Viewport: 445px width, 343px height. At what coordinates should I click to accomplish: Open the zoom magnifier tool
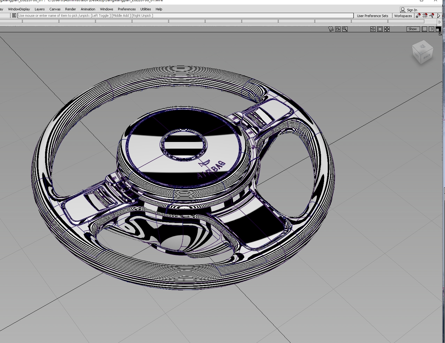point(344,29)
